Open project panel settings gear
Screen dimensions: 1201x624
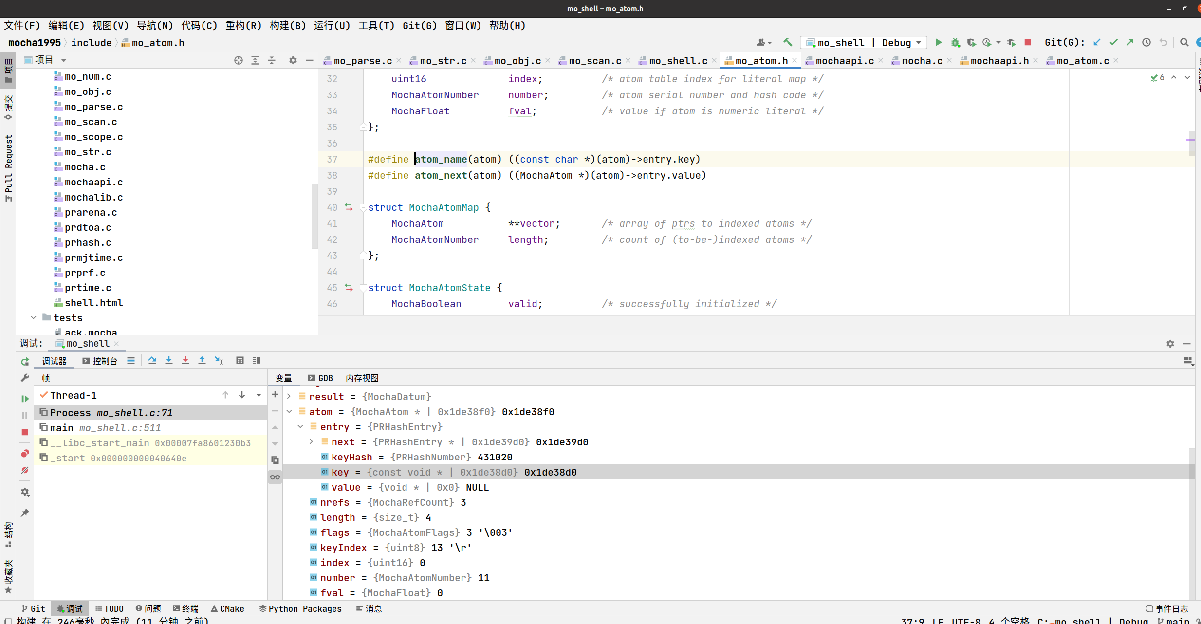pyautogui.click(x=293, y=60)
